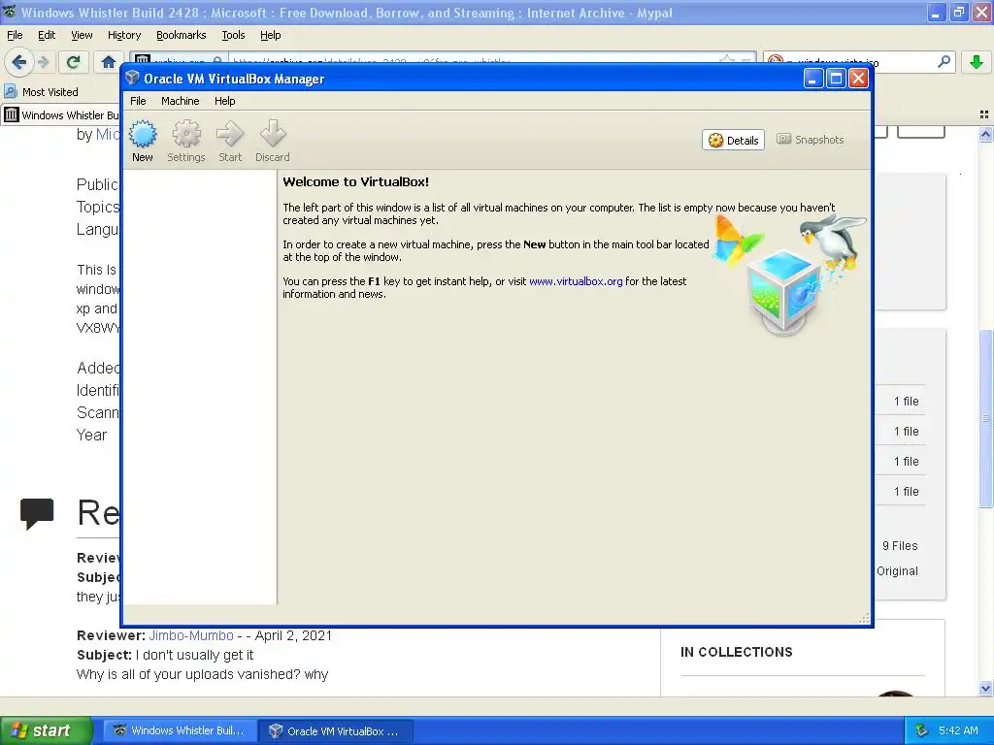Open the Mypal browser View menu
The image size is (994, 745).
82,35
